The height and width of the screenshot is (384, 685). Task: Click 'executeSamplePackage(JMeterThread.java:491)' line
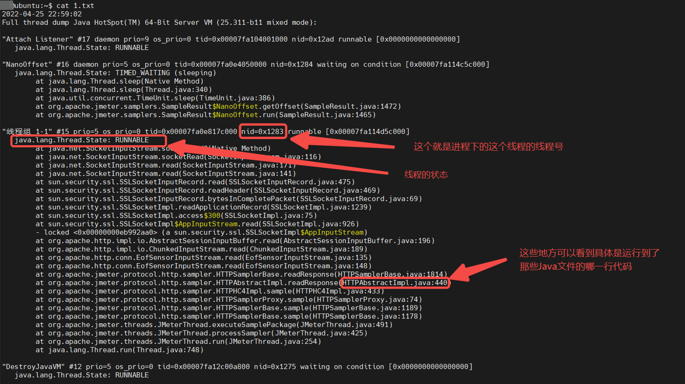coord(214,325)
